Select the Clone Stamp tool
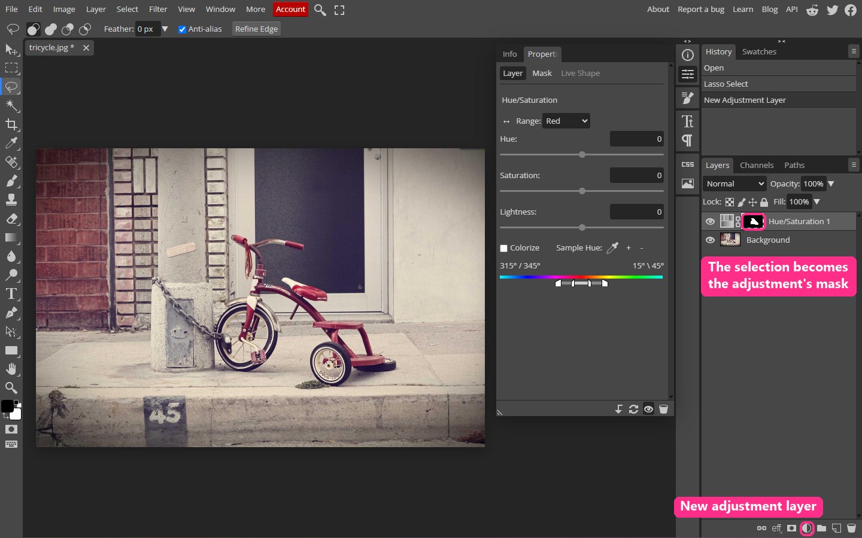Screen dimensions: 862x538 (11, 200)
